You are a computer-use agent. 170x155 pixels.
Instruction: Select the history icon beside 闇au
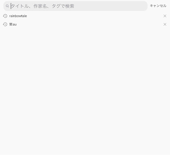click(x=5, y=24)
